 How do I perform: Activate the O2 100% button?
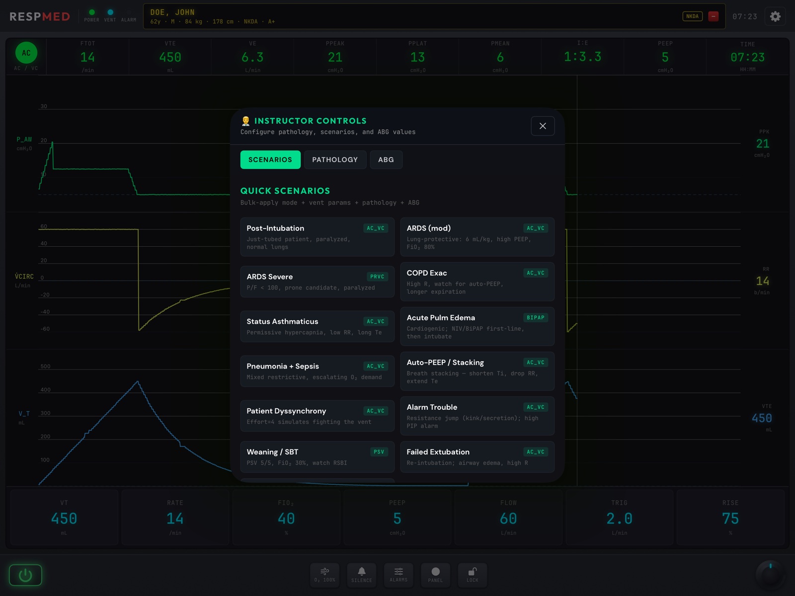(324, 575)
